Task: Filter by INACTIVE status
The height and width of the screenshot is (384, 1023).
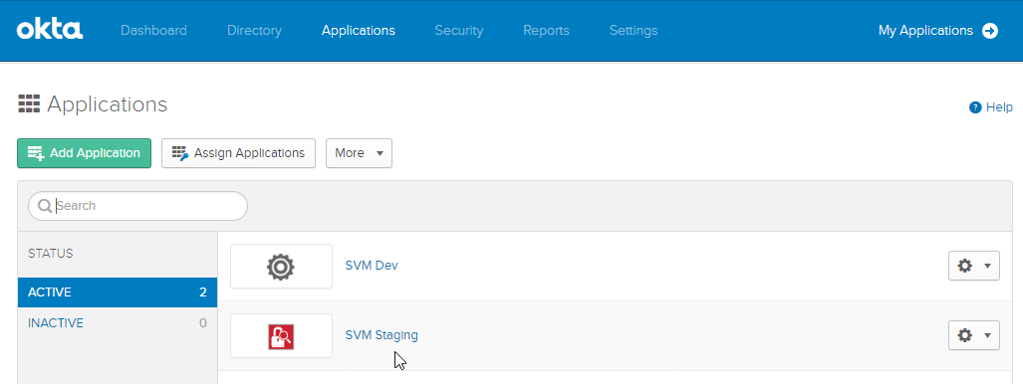Action: coord(118,323)
